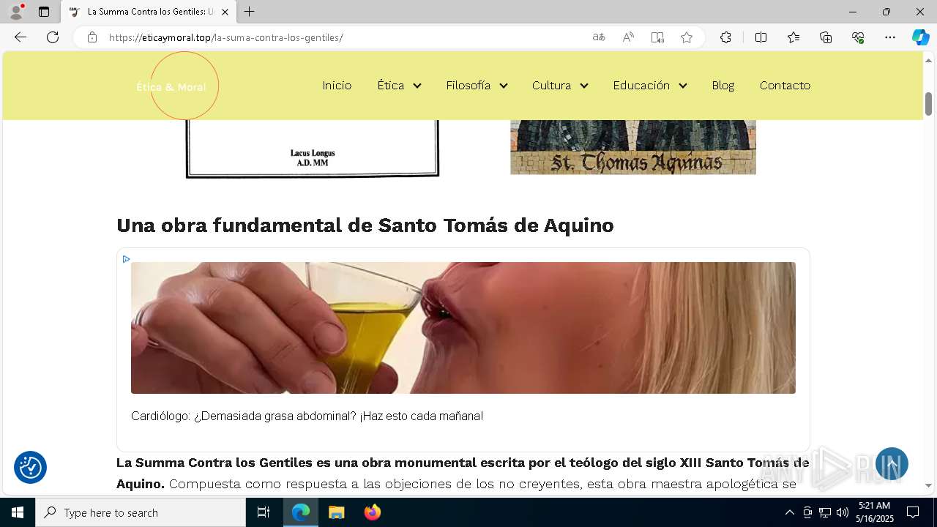Open volume control tray icon
Screen dimensions: 937x527
(843, 512)
